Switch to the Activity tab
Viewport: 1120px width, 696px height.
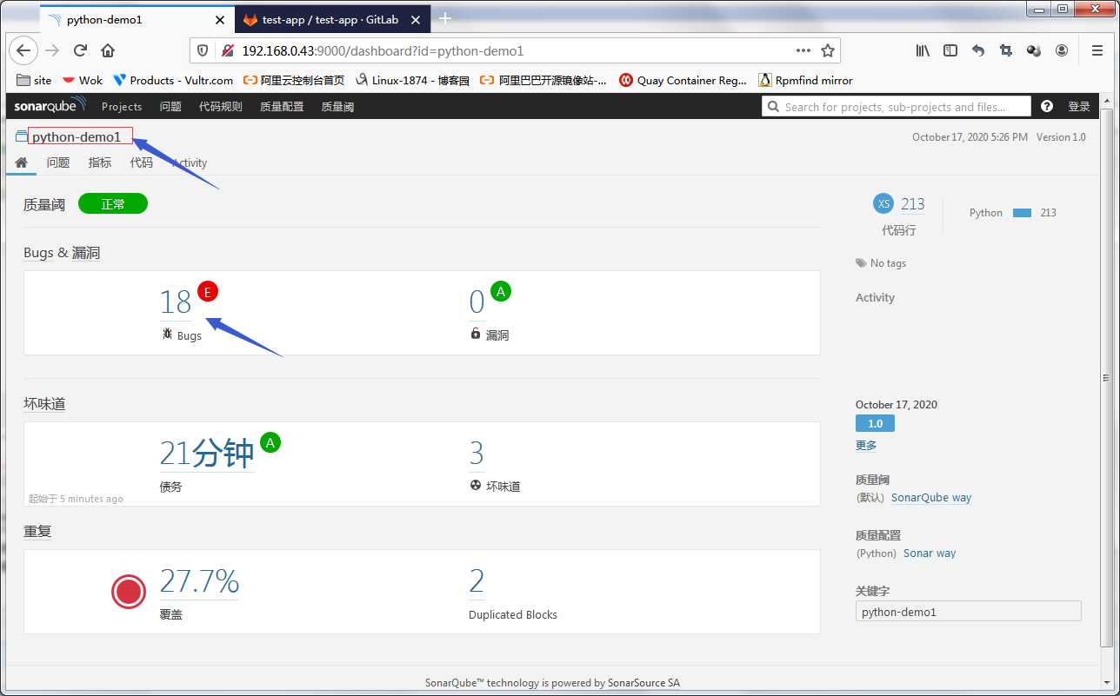tap(190, 162)
